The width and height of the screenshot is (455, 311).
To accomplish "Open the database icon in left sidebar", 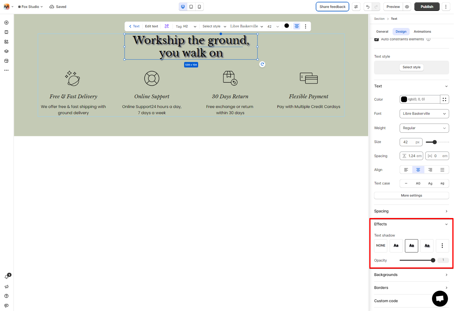I will tap(6, 61).
